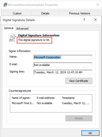Viewport: 102px width, 137px height.
Task: Click the countersignature timestamp Tuesday, March 12 cell
Action: click(76, 103)
